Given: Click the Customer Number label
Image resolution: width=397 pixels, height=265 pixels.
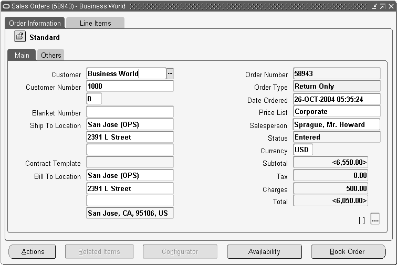Looking at the screenshot, I should pyautogui.click(x=54, y=87).
